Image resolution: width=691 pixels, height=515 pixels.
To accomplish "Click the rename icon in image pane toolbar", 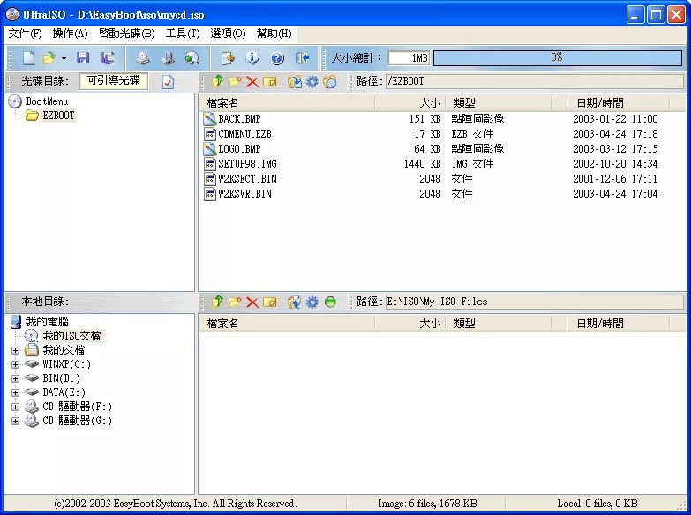I will click(270, 81).
